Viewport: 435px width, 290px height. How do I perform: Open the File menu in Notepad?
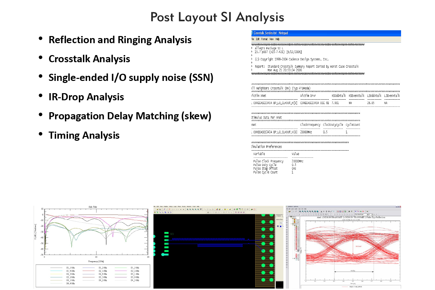pos(253,39)
